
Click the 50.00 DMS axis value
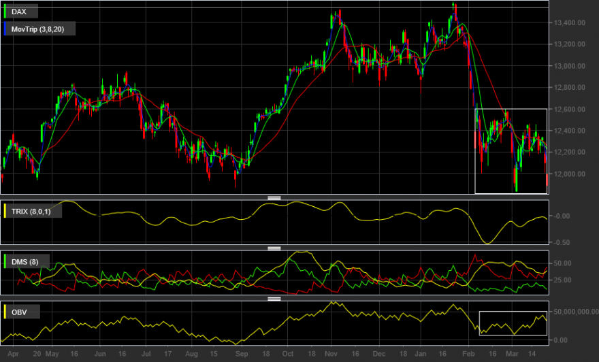tap(562, 263)
